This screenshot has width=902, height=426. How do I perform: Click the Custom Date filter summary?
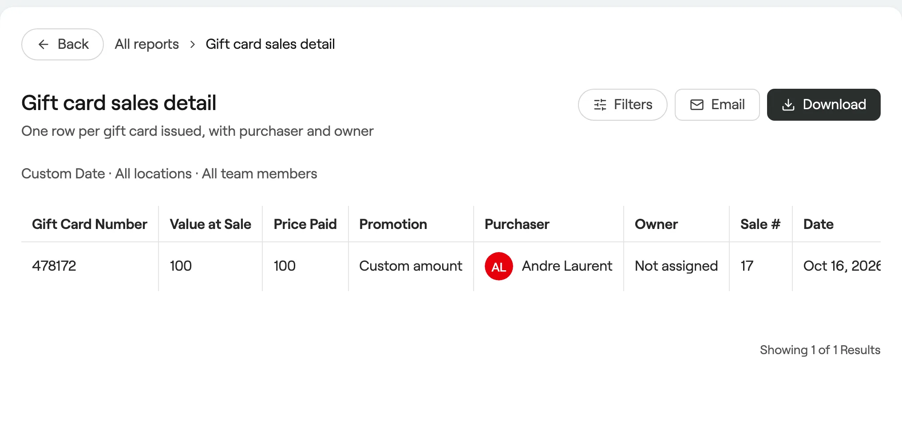click(x=63, y=174)
